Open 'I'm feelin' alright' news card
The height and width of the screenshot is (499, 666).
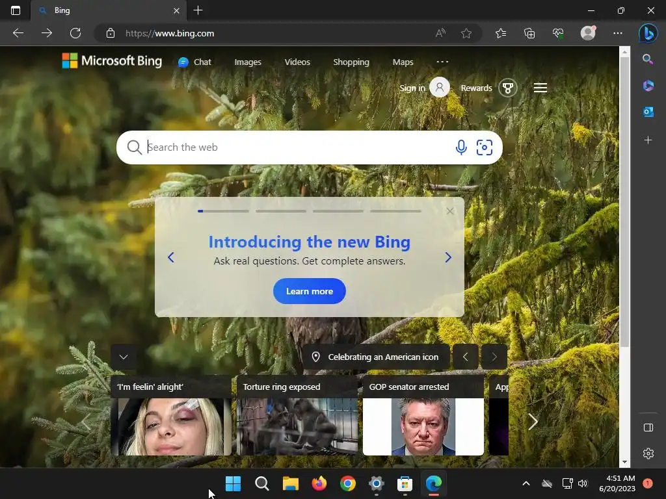(x=171, y=415)
